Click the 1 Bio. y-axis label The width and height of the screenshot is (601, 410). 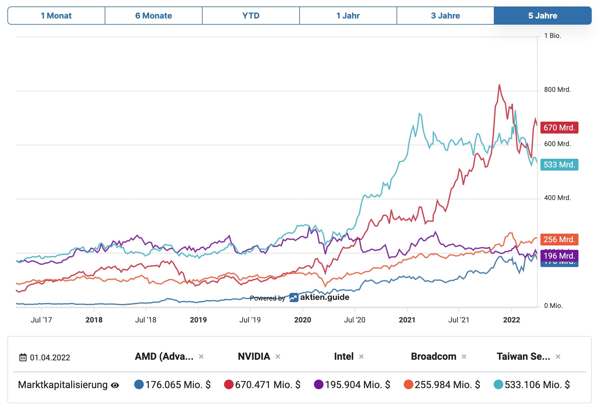pos(553,36)
